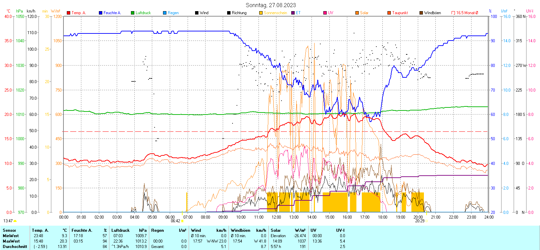
Task: Click the Taupunkt legend label
Action: 400,13
